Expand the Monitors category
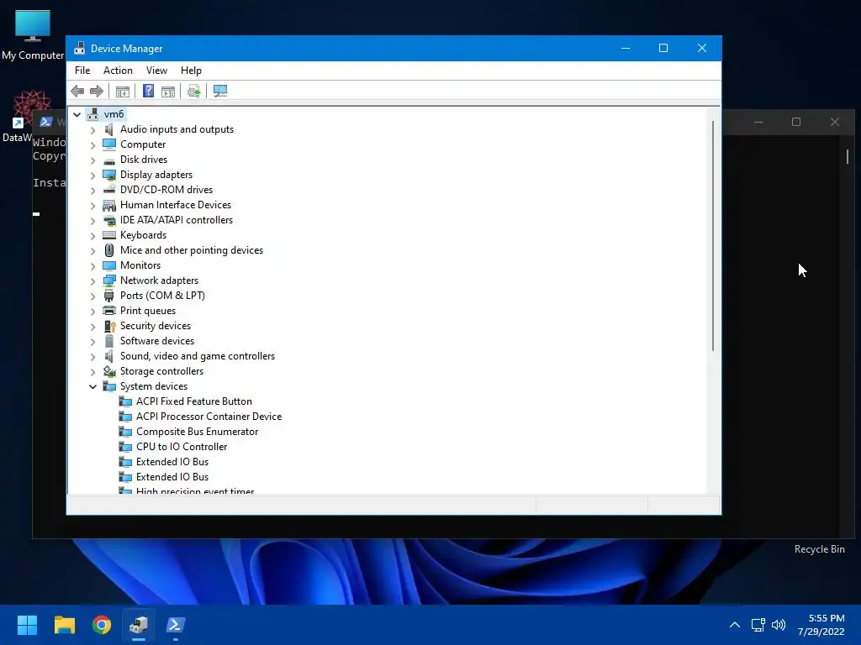The height and width of the screenshot is (645, 861). click(92, 266)
